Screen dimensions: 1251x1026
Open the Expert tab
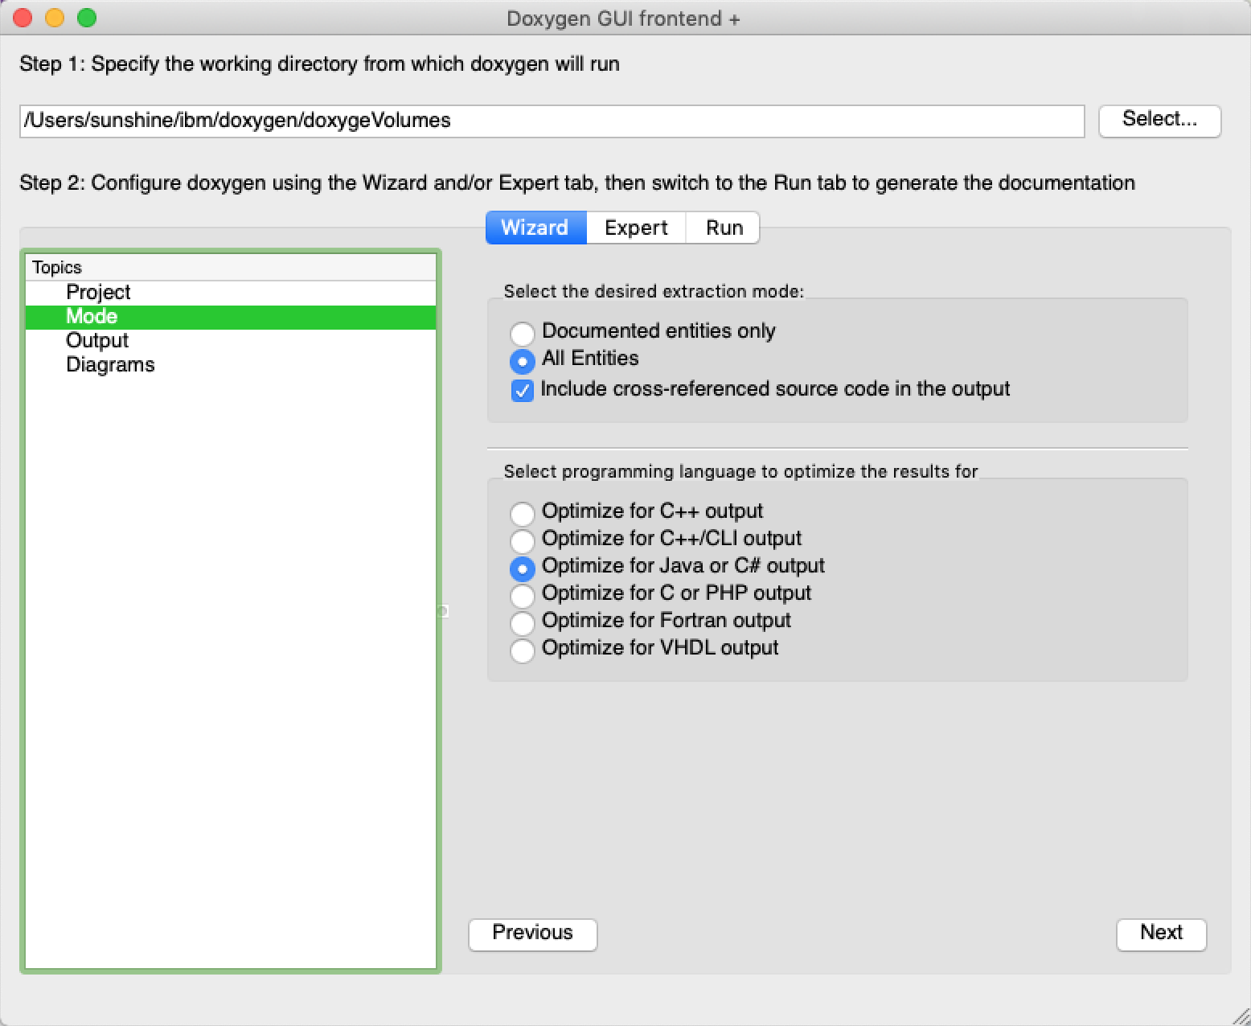636,228
